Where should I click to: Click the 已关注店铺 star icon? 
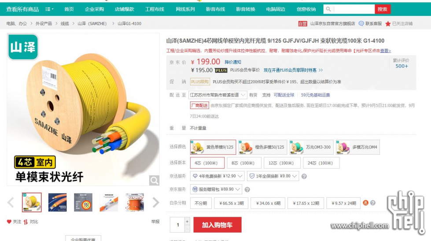(x=388, y=24)
